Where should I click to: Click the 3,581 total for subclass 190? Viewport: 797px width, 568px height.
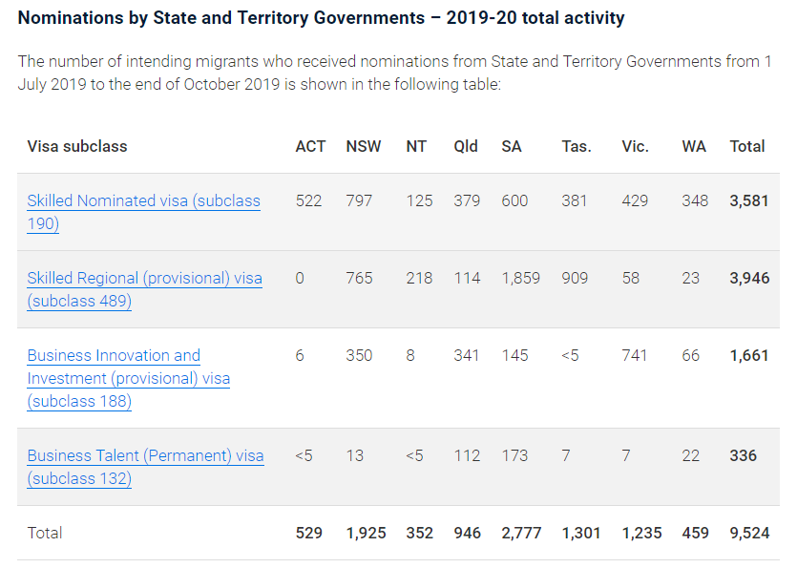coord(749,200)
